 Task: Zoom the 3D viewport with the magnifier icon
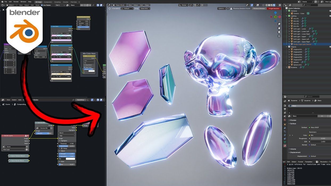pos(279,24)
